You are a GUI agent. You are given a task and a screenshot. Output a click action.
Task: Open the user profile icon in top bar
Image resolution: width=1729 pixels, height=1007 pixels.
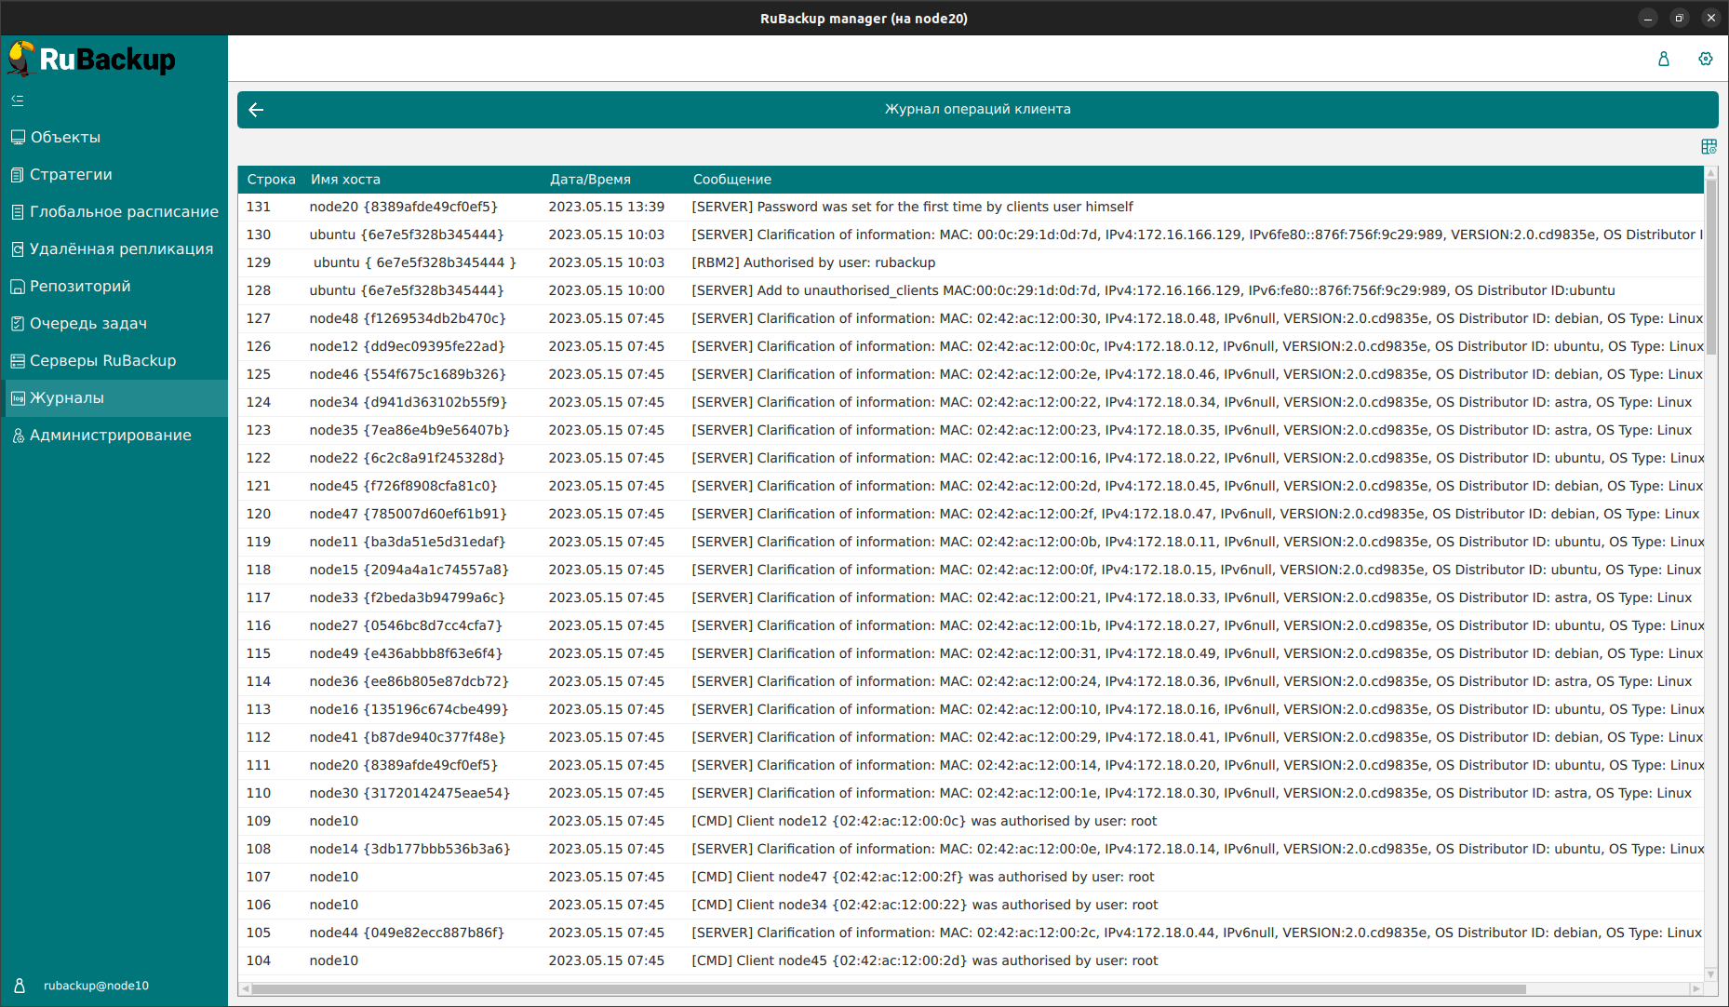pos(1663,59)
